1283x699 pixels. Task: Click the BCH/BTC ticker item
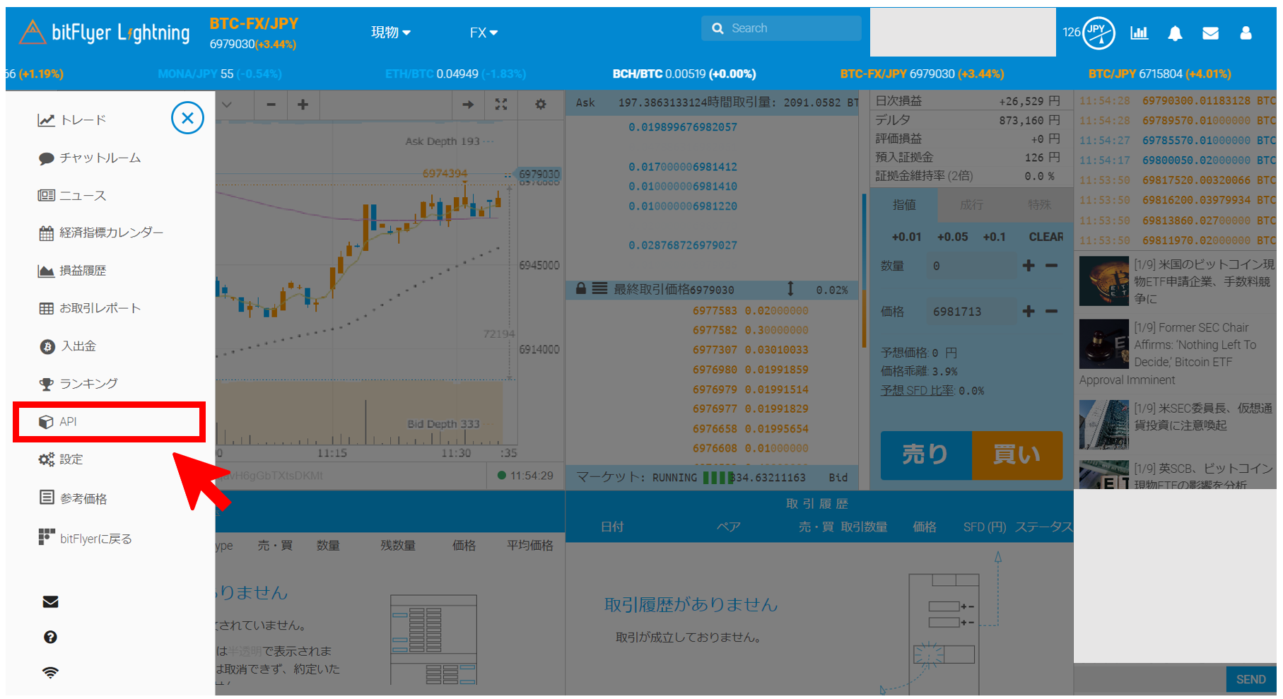pos(684,74)
